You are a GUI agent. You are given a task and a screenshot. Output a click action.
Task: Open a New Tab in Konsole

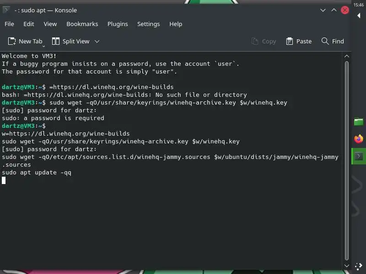pos(25,41)
